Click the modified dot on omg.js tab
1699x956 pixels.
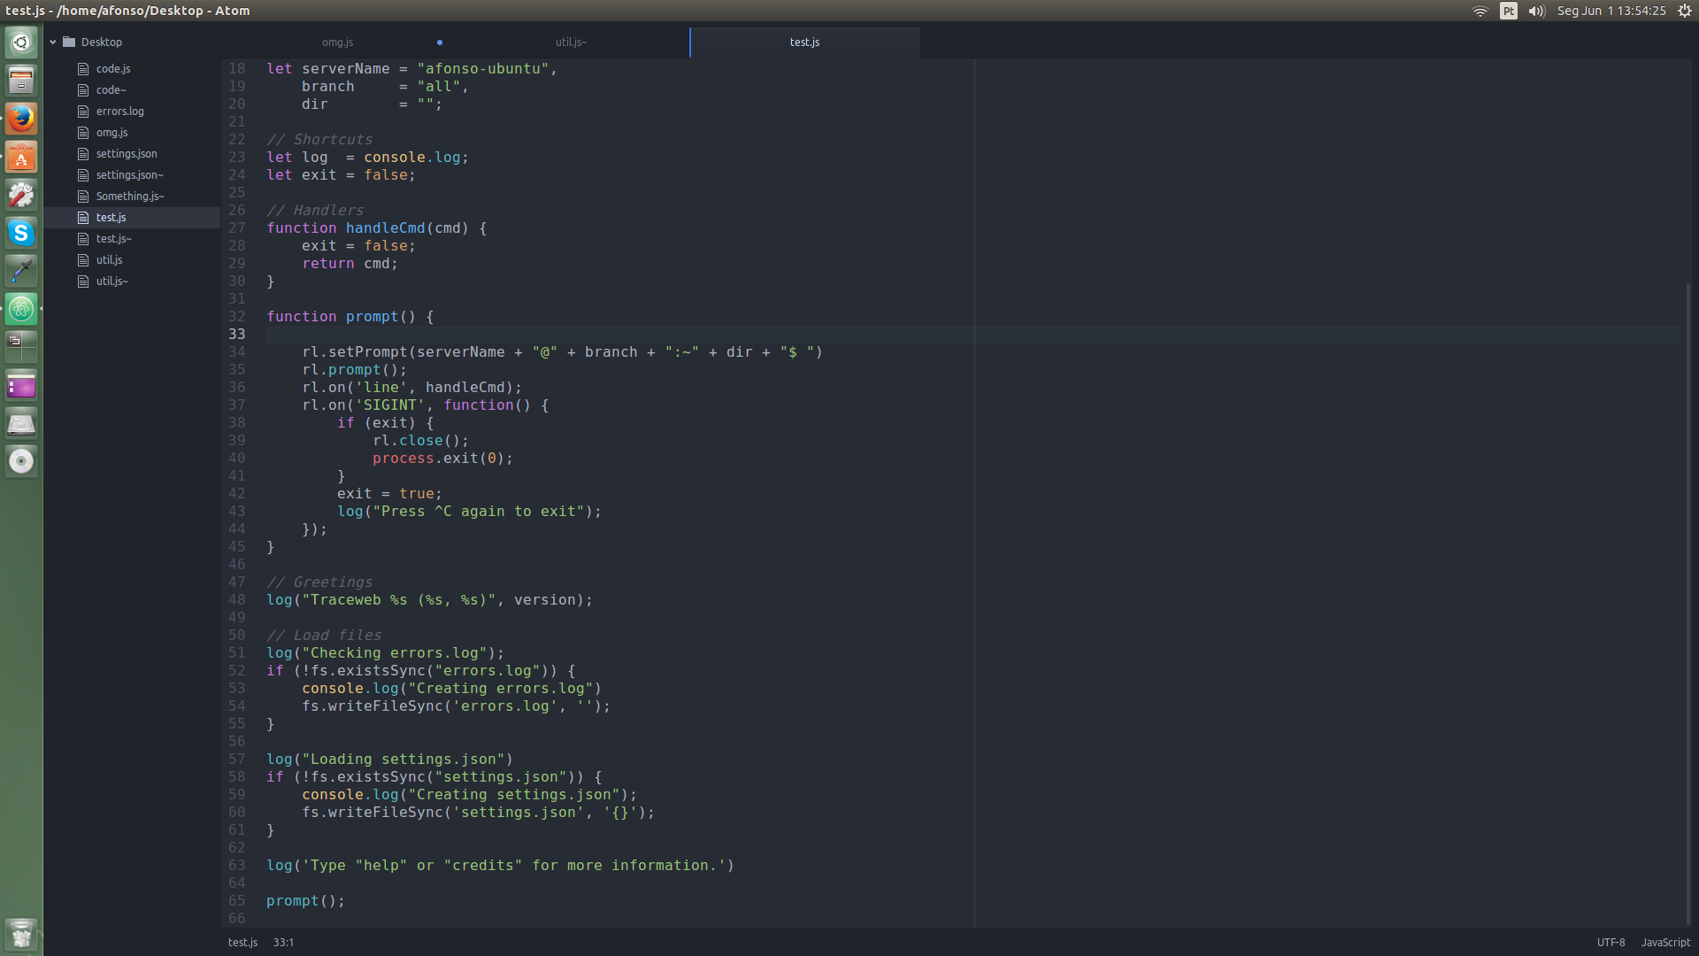click(x=440, y=42)
